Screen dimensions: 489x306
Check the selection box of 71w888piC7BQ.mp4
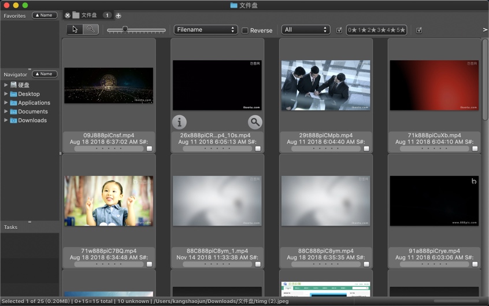[x=149, y=264]
